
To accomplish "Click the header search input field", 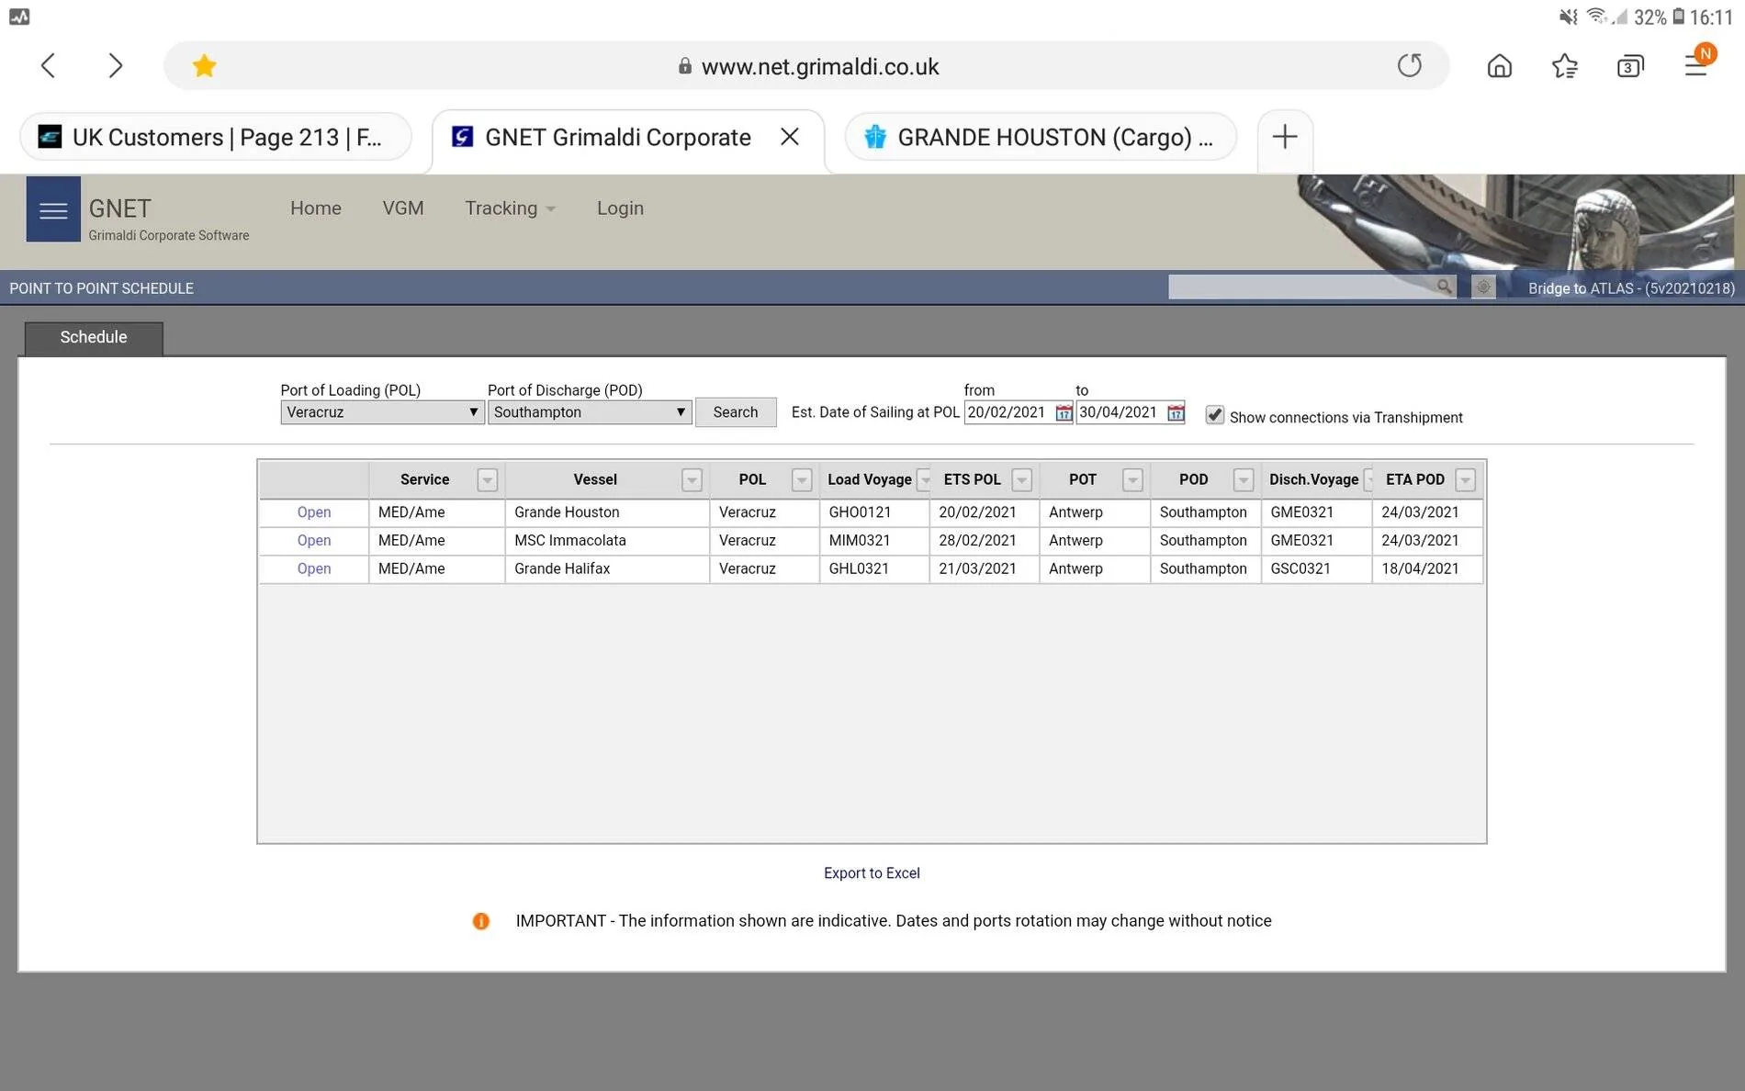I will 1300,287.
